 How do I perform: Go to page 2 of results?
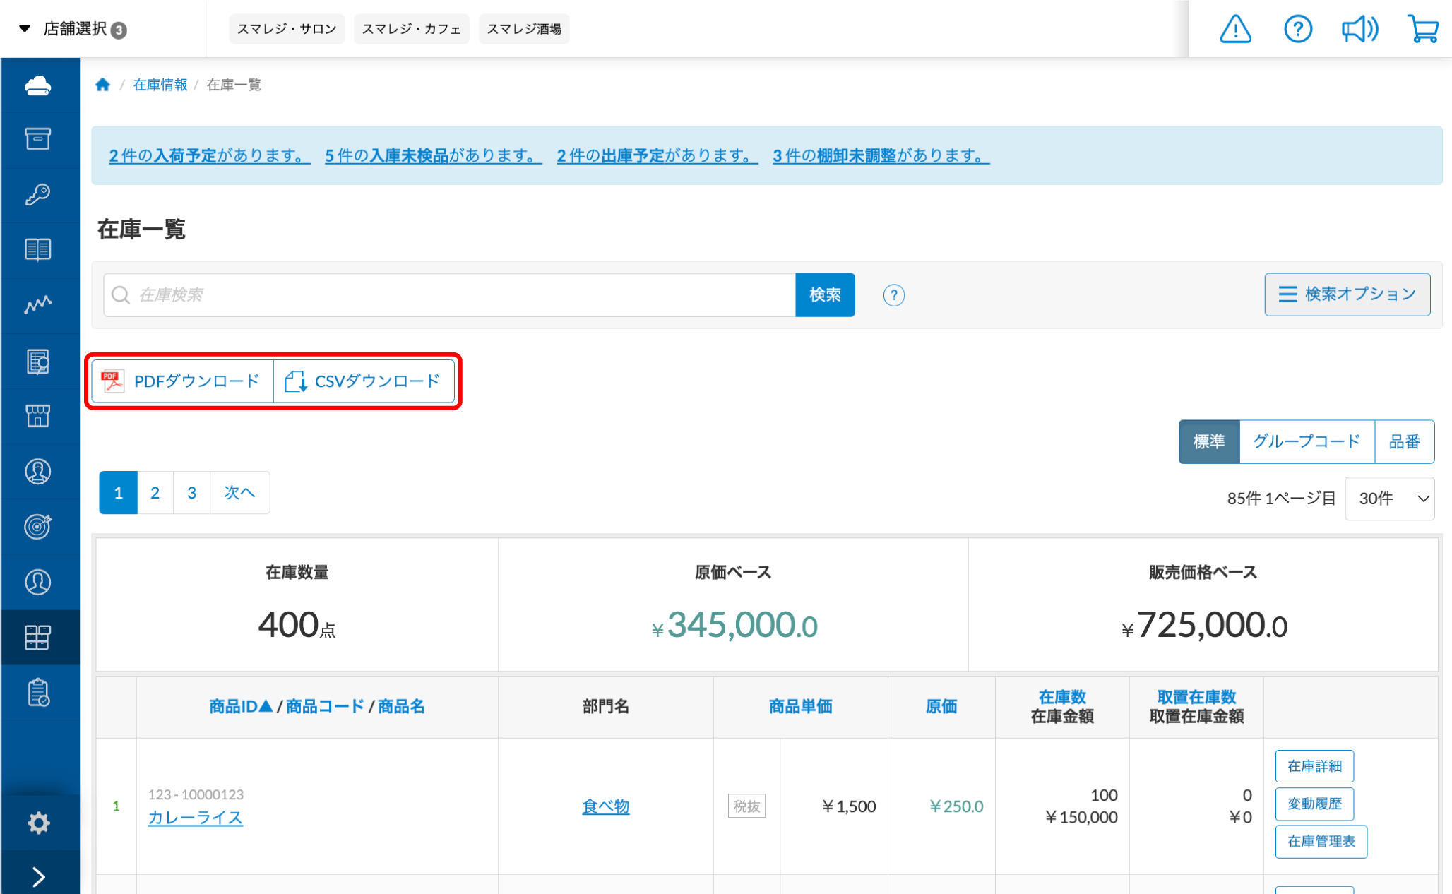pyautogui.click(x=155, y=493)
